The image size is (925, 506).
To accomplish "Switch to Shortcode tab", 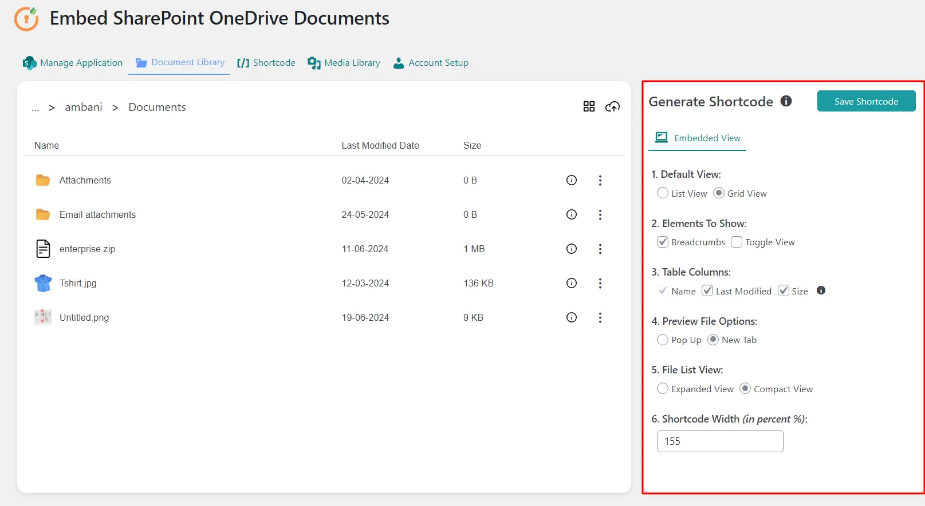I will pos(266,63).
